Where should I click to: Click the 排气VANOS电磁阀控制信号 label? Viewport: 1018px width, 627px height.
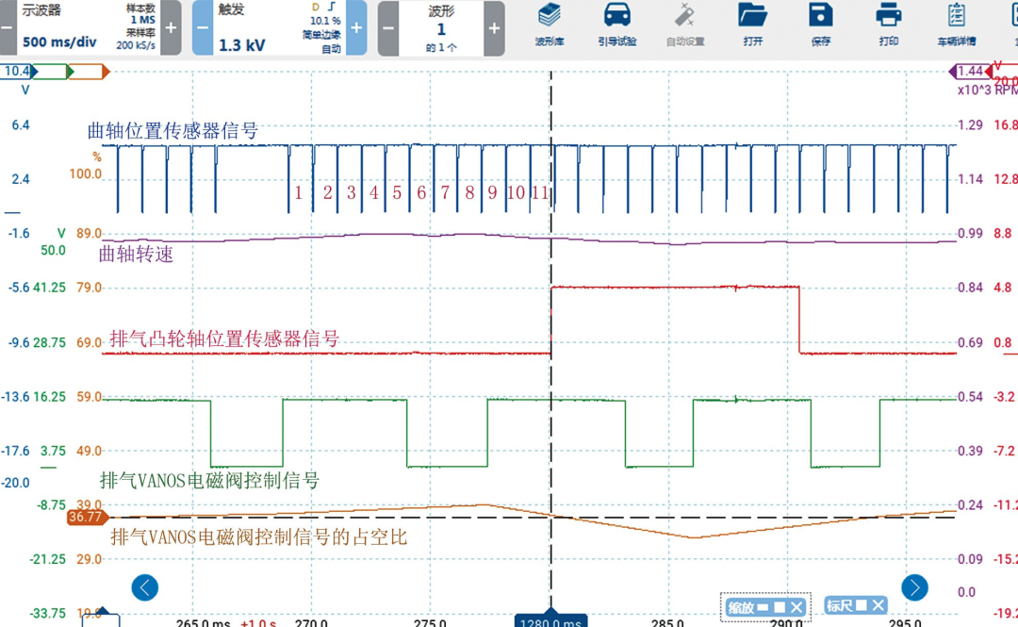tap(209, 481)
